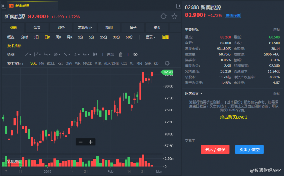284x176 pixels.
Task: Click 点击购买Level2 link
Action: [234, 117]
